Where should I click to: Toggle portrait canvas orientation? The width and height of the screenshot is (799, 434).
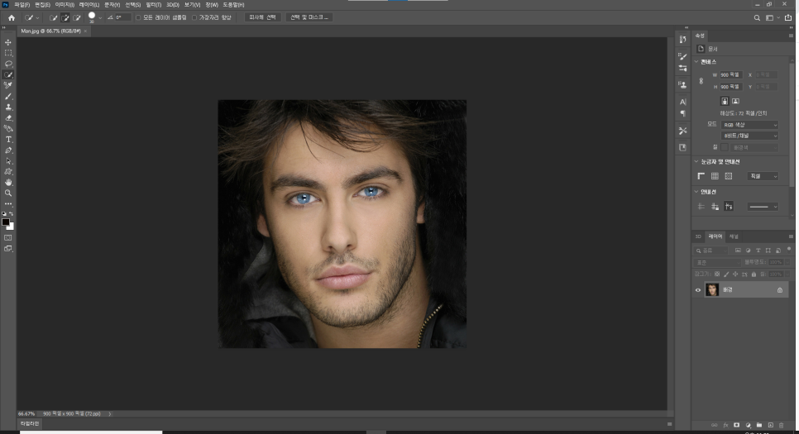(724, 101)
